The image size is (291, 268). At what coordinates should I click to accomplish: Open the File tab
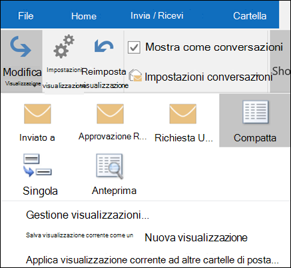coord(26,16)
